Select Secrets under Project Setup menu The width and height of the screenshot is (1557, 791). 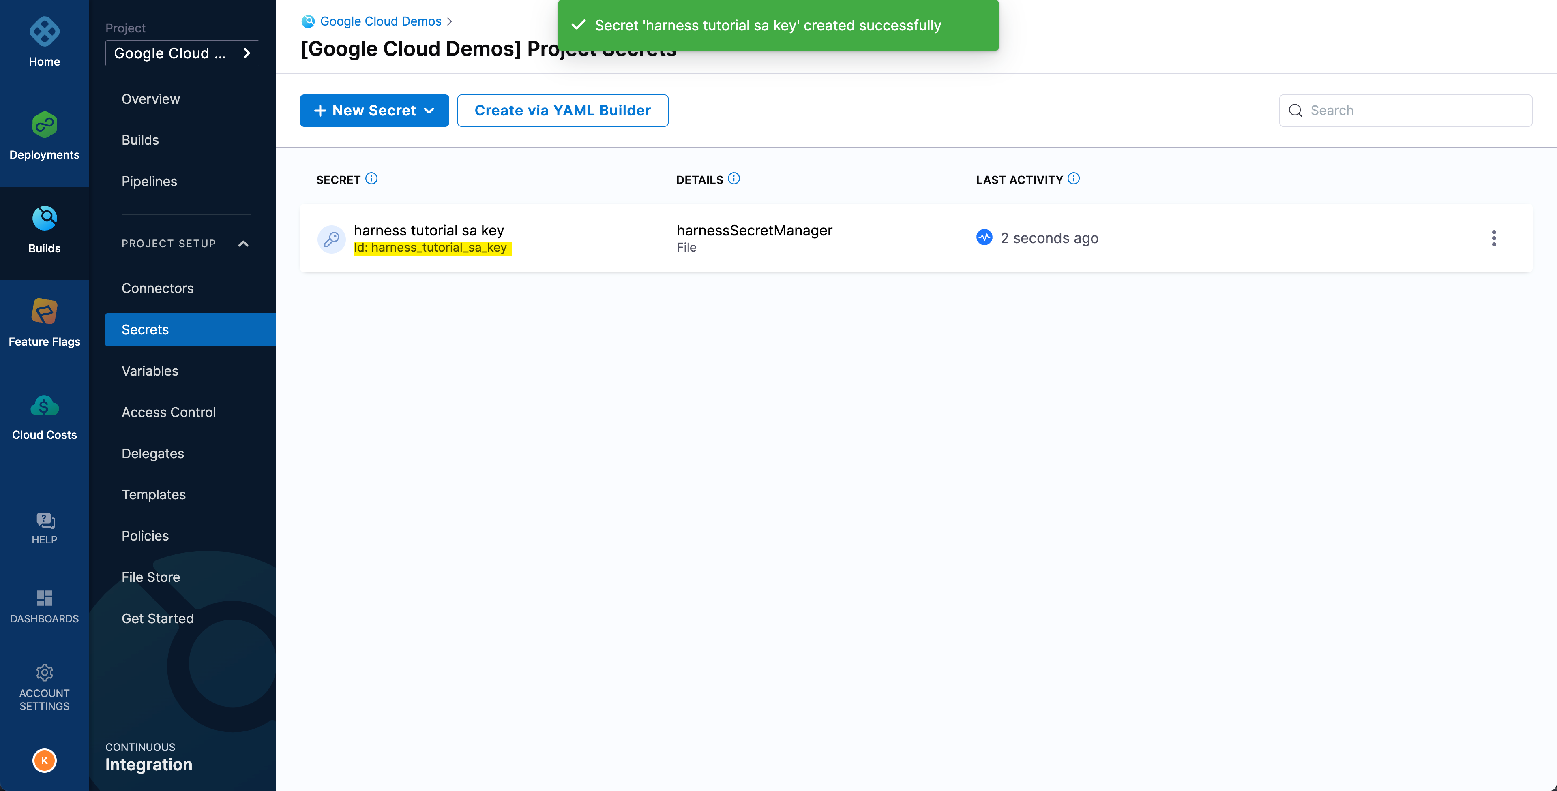144,329
